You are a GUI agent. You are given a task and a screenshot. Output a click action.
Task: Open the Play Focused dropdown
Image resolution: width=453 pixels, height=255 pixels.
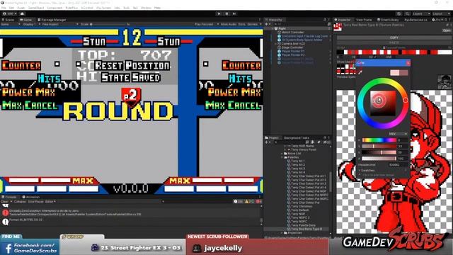coord(206,24)
